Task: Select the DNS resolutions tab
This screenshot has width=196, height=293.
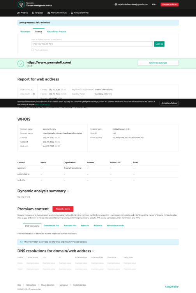Action: click(32, 226)
